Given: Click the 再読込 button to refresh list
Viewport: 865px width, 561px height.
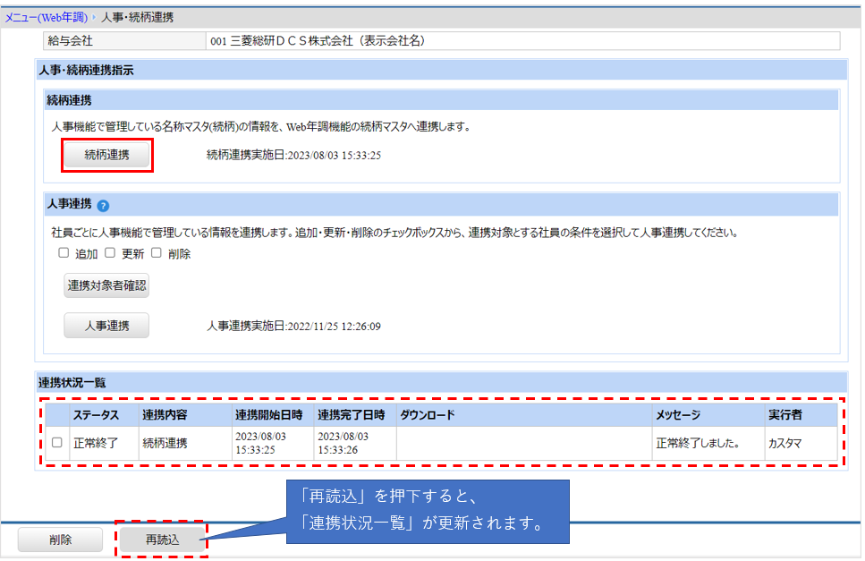Looking at the screenshot, I should point(162,540).
